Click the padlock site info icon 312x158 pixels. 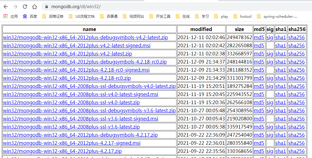(x=47, y=7)
